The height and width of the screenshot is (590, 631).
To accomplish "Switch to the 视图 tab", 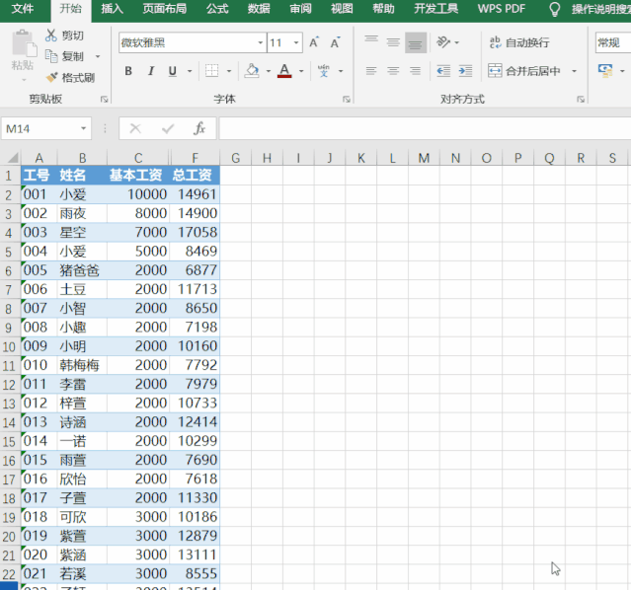I will 342,9.
